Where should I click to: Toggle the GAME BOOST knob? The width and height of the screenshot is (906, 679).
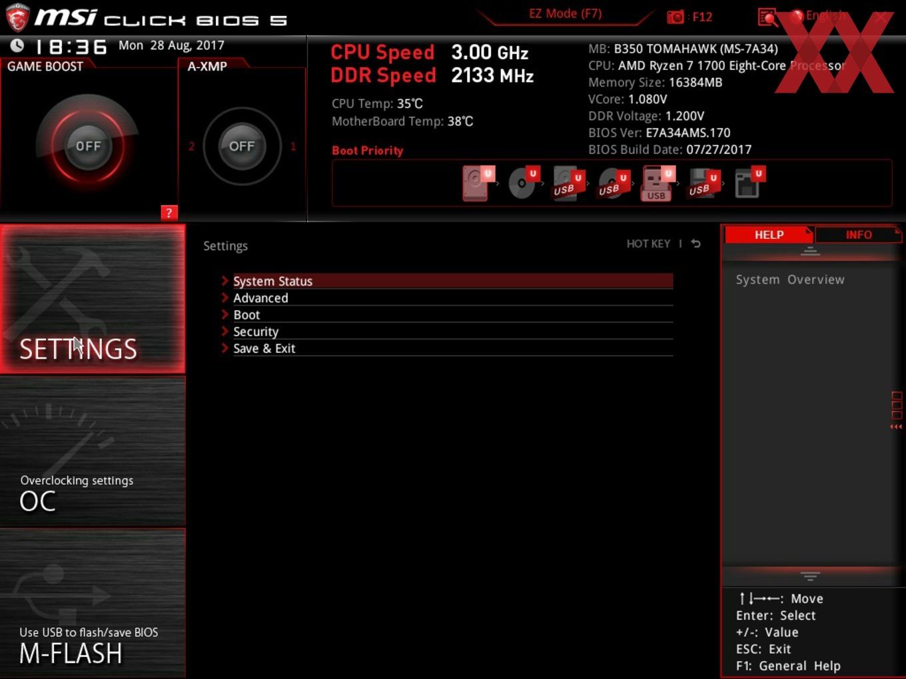coord(87,146)
